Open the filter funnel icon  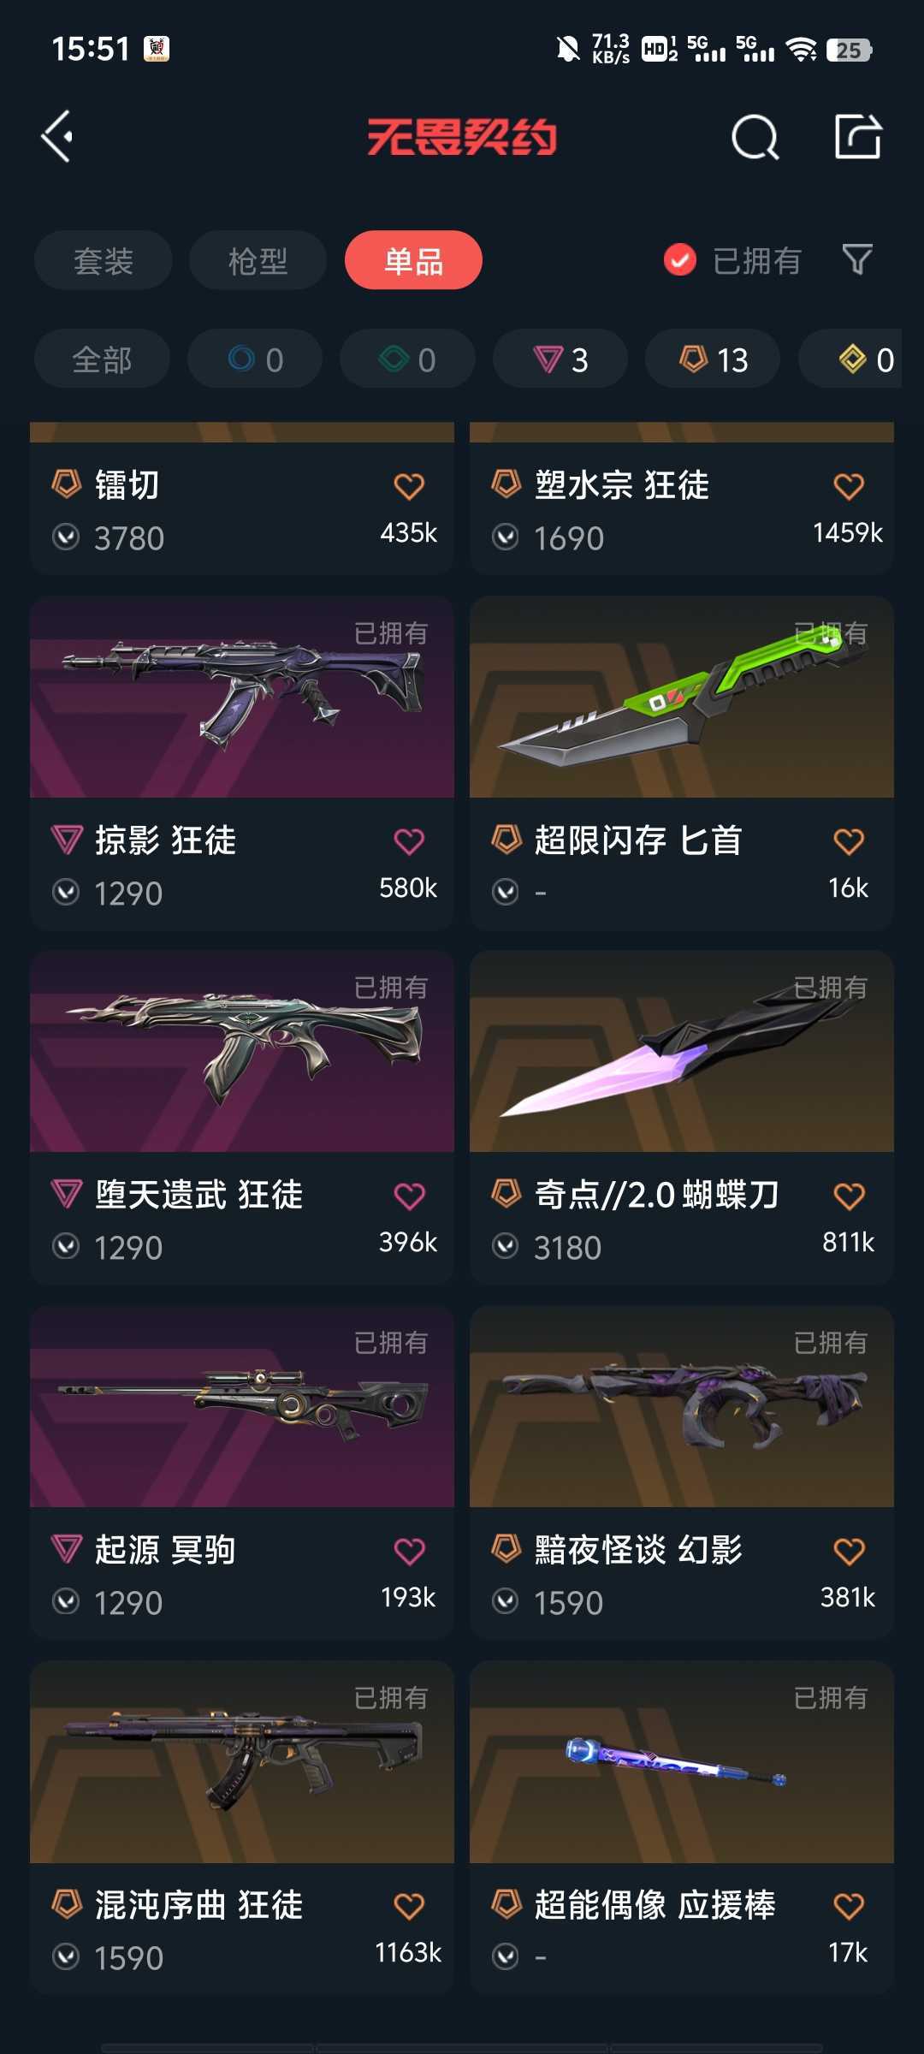point(857,259)
